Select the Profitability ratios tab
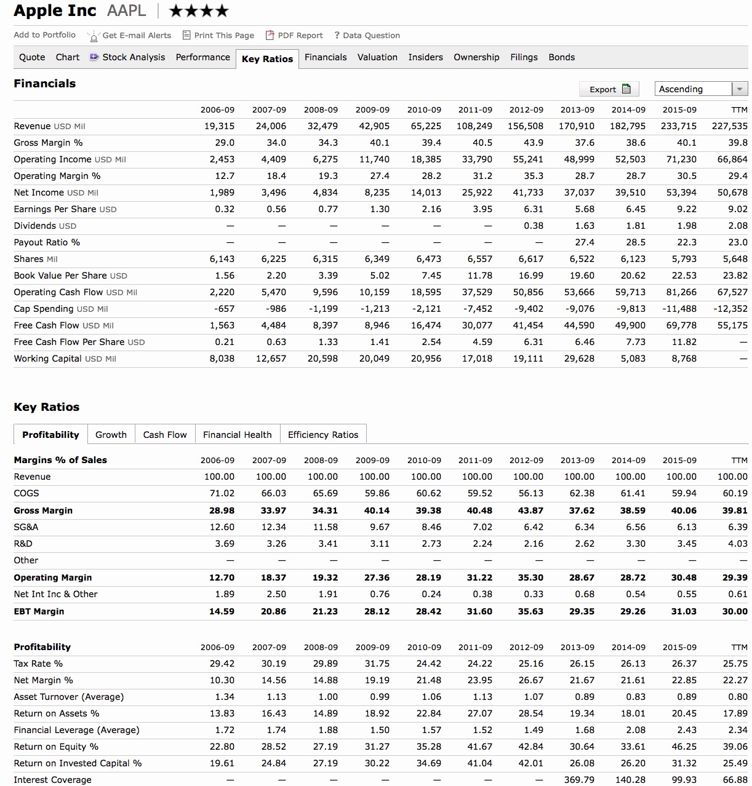This screenshot has width=752, height=786. click(50, 434)
